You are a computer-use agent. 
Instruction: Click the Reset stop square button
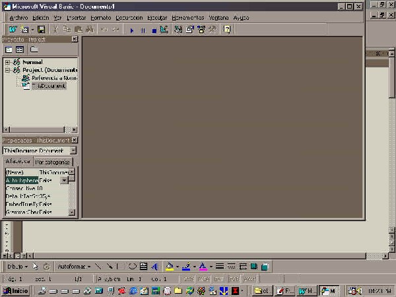[154, 30]
